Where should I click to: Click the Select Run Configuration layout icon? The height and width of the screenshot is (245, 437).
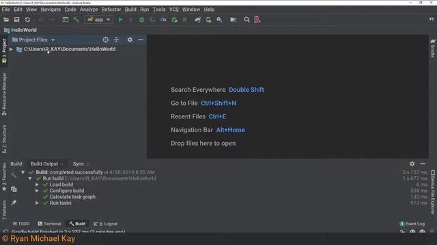[66, 20]
